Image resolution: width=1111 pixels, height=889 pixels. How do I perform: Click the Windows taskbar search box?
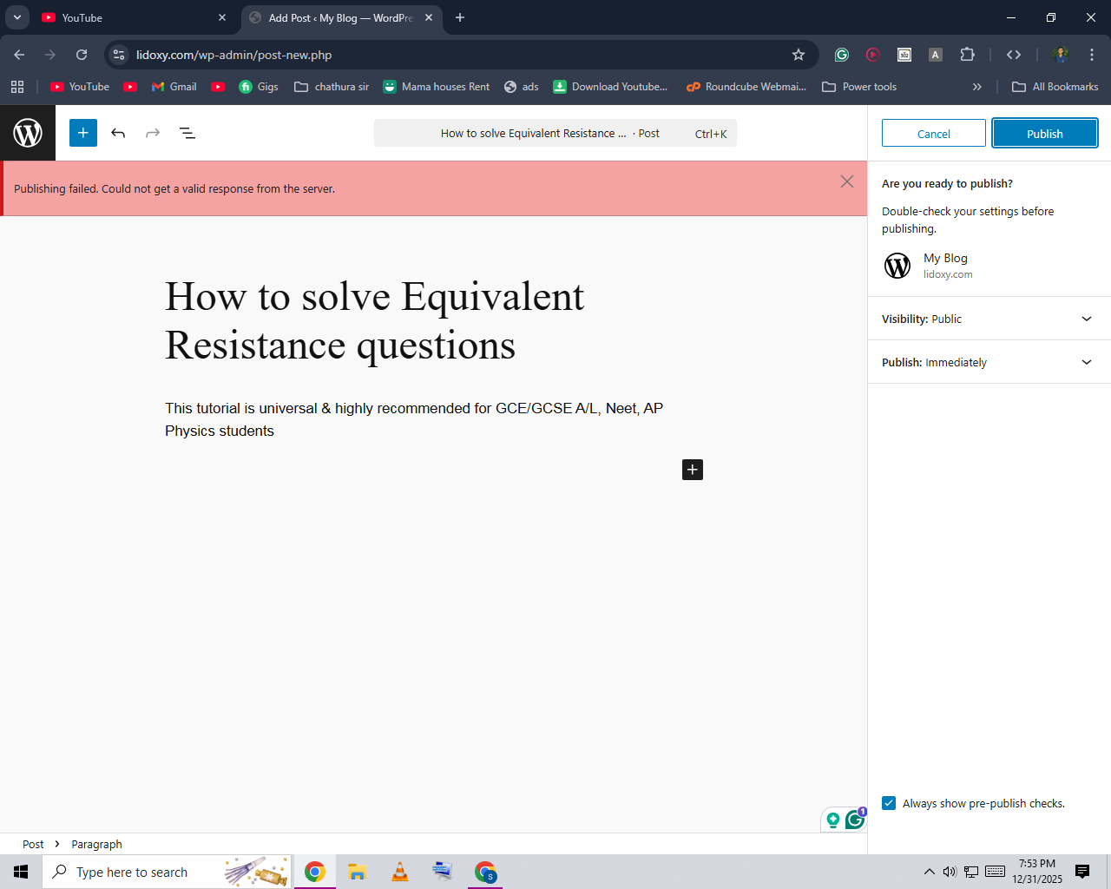click(167, 872)
